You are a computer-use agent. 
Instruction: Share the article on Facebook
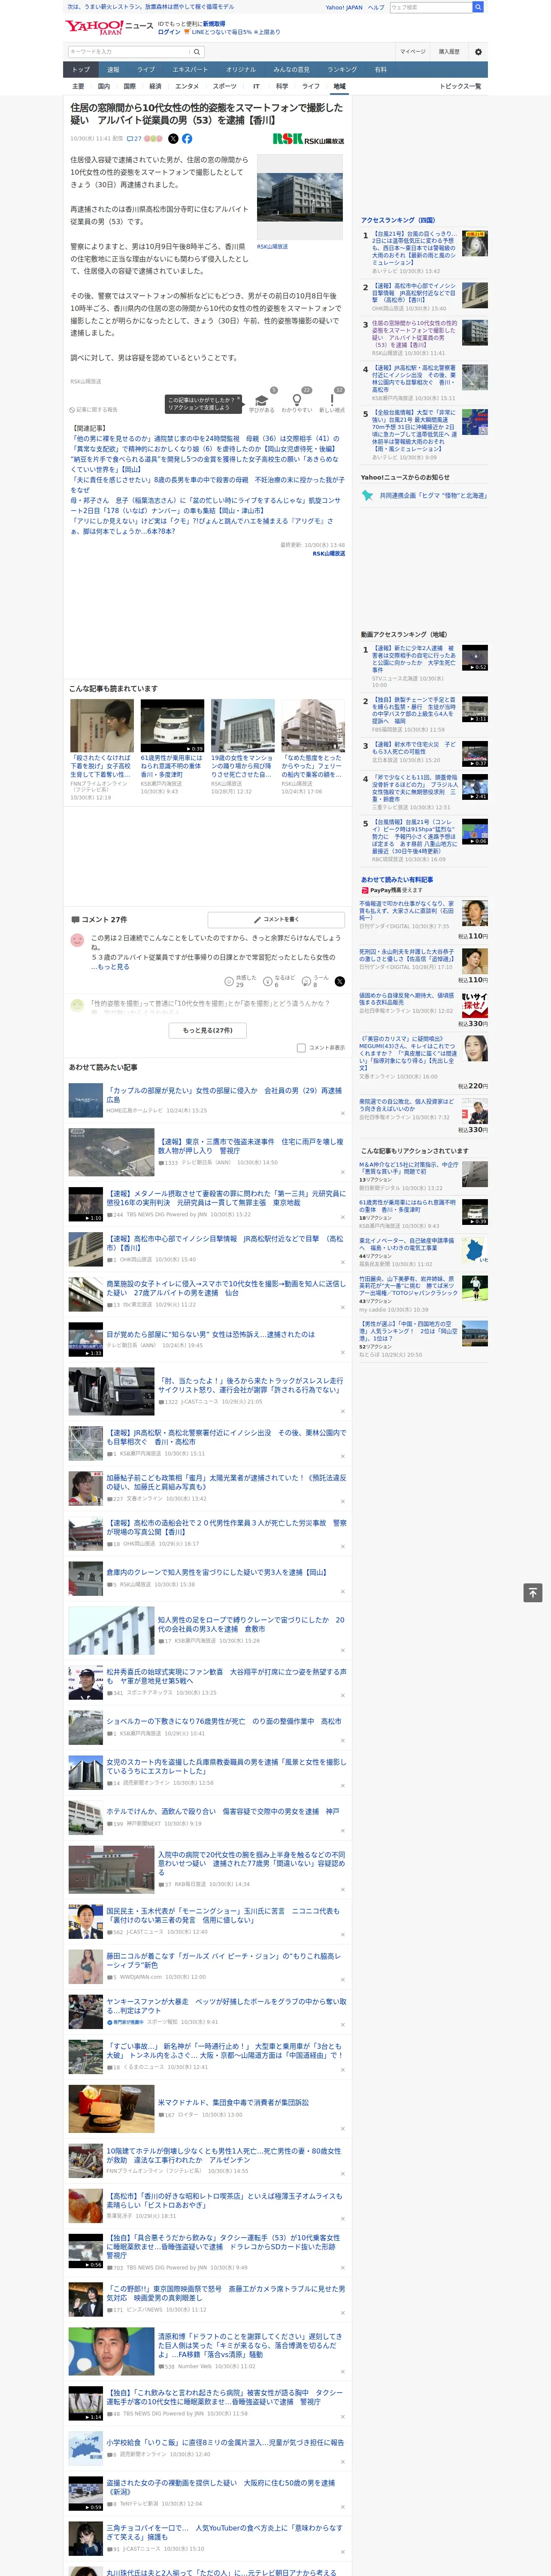point(187,139)
